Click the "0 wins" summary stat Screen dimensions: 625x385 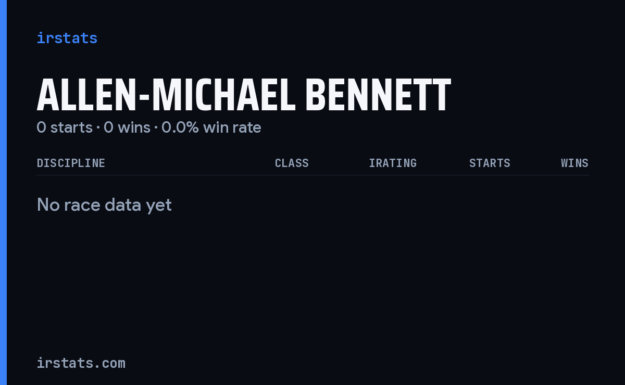(127, 127)
